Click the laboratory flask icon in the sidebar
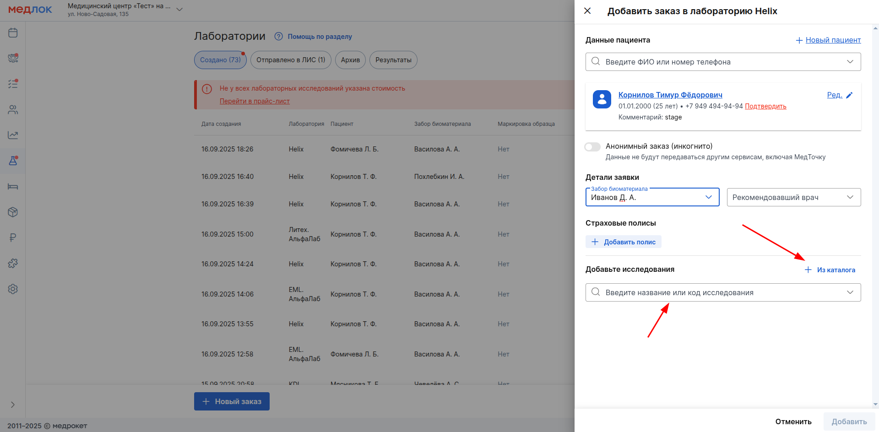 coord(13,161)
